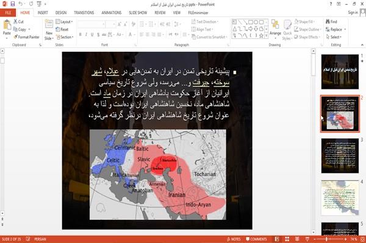Click the 74% zoom level
Viewport: 366px width, 243px height.
click(353, 239)
